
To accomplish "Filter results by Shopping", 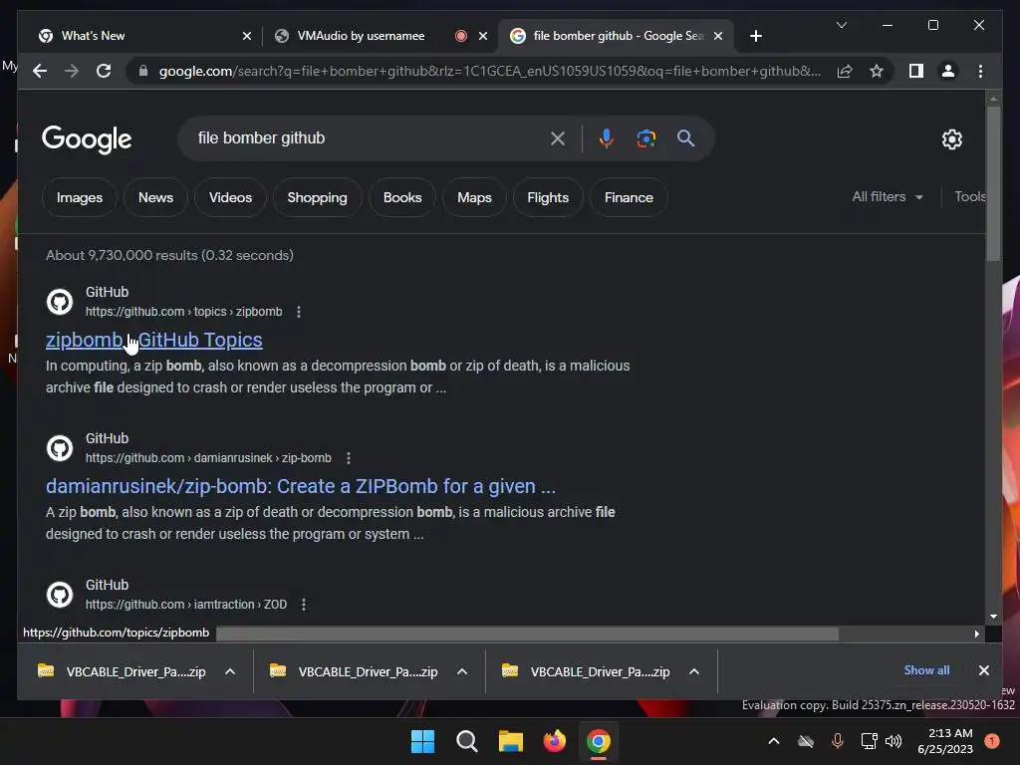I will click(317, 197).
